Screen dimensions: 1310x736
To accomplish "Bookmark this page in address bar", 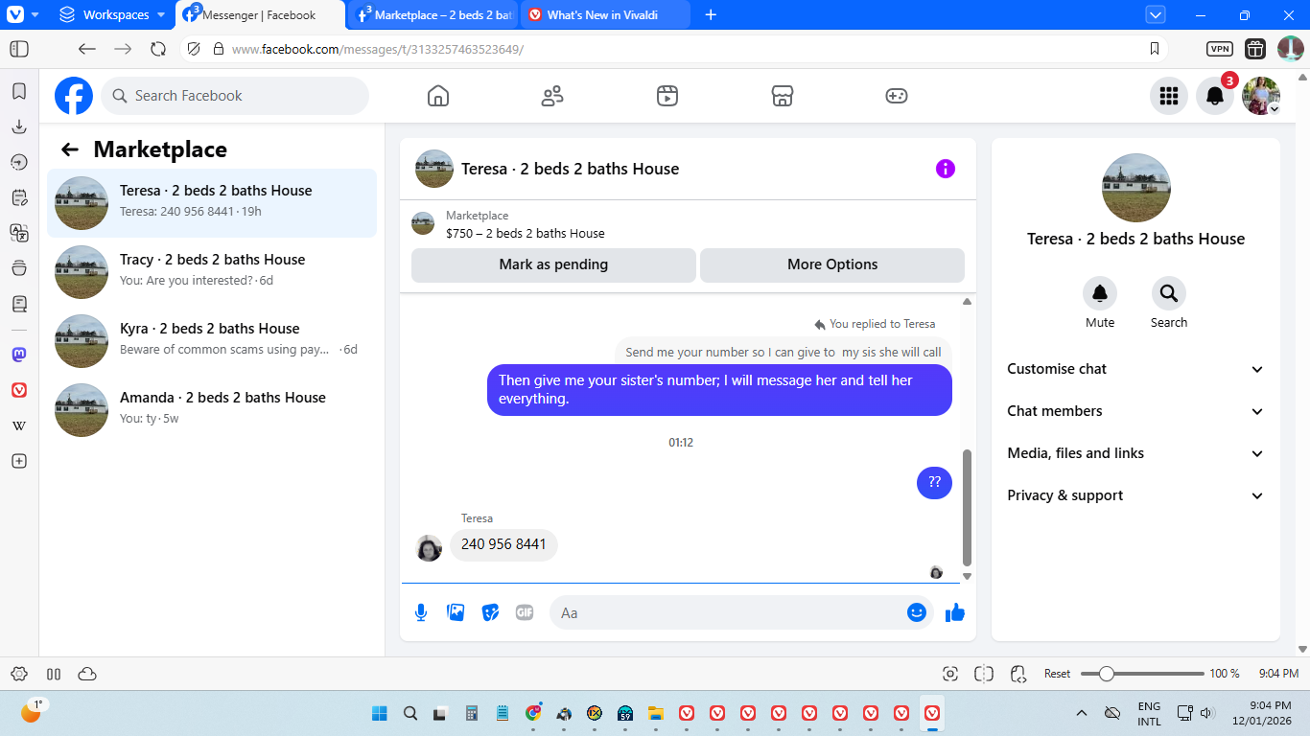I will pyautogui.click(x=1155, y=49).
